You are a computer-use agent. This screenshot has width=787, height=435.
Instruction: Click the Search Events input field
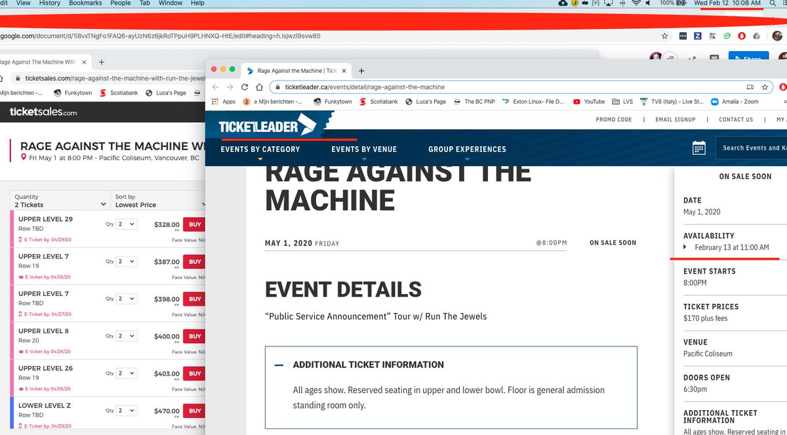752,148
